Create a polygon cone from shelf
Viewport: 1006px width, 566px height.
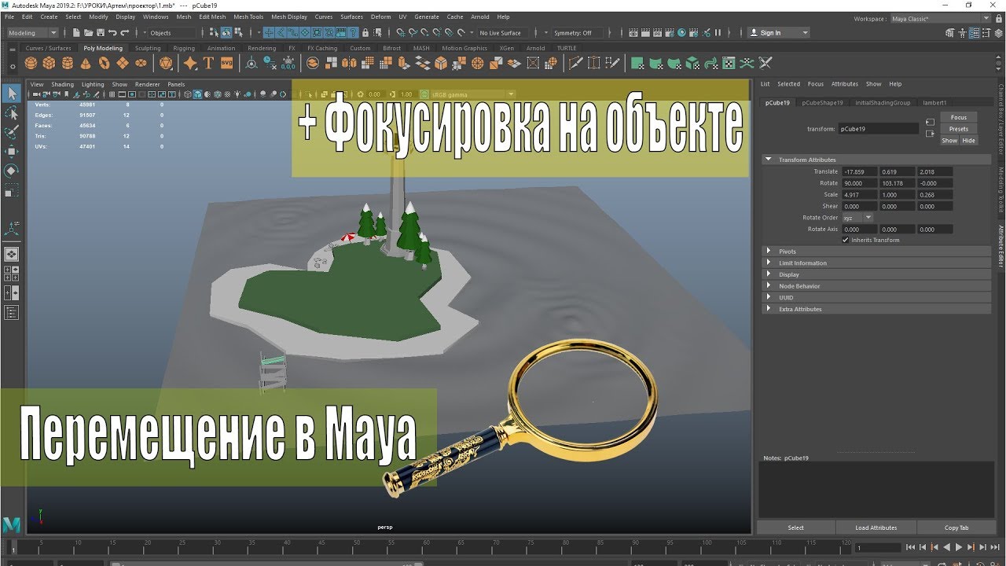point(86,63)
